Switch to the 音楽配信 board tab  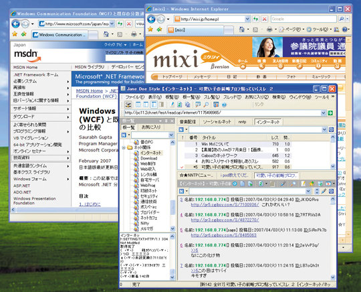tap(188, 122)
